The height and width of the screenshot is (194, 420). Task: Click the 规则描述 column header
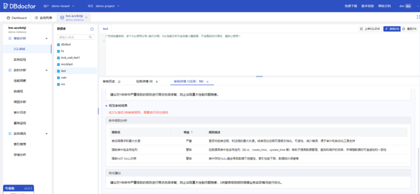tap(214, 132)
